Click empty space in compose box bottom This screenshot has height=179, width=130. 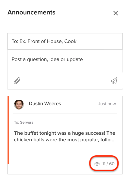pos(65,81)
